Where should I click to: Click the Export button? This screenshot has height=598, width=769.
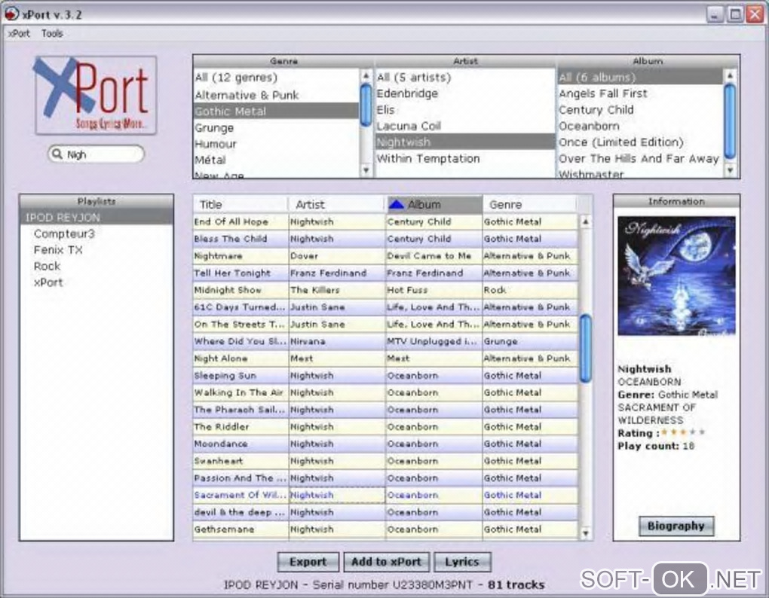(308, 562)
